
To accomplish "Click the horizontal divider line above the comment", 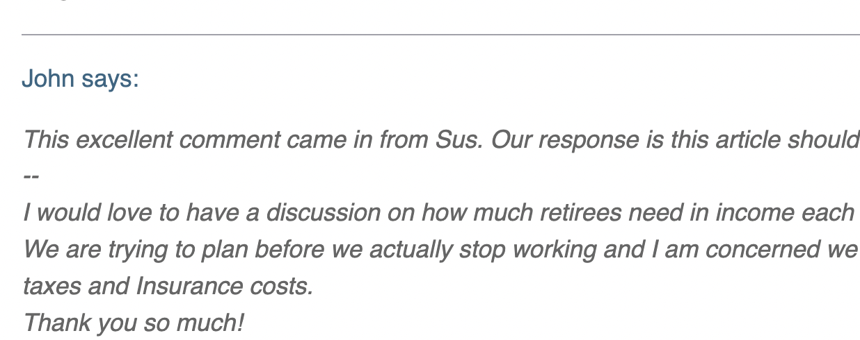I will click(440, 34).
